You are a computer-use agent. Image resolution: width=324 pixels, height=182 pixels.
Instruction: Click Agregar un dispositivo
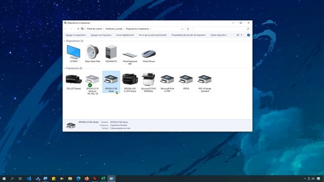pyautogui.click(x=75, y=35)
